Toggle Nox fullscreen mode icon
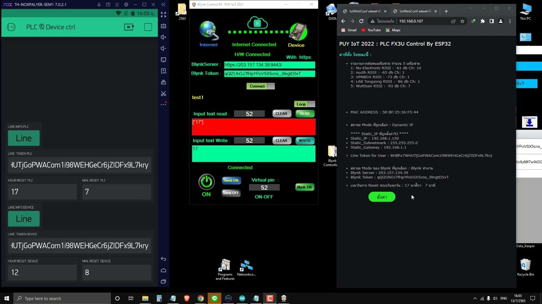542x304 pixels. click(x=163, y=14)
